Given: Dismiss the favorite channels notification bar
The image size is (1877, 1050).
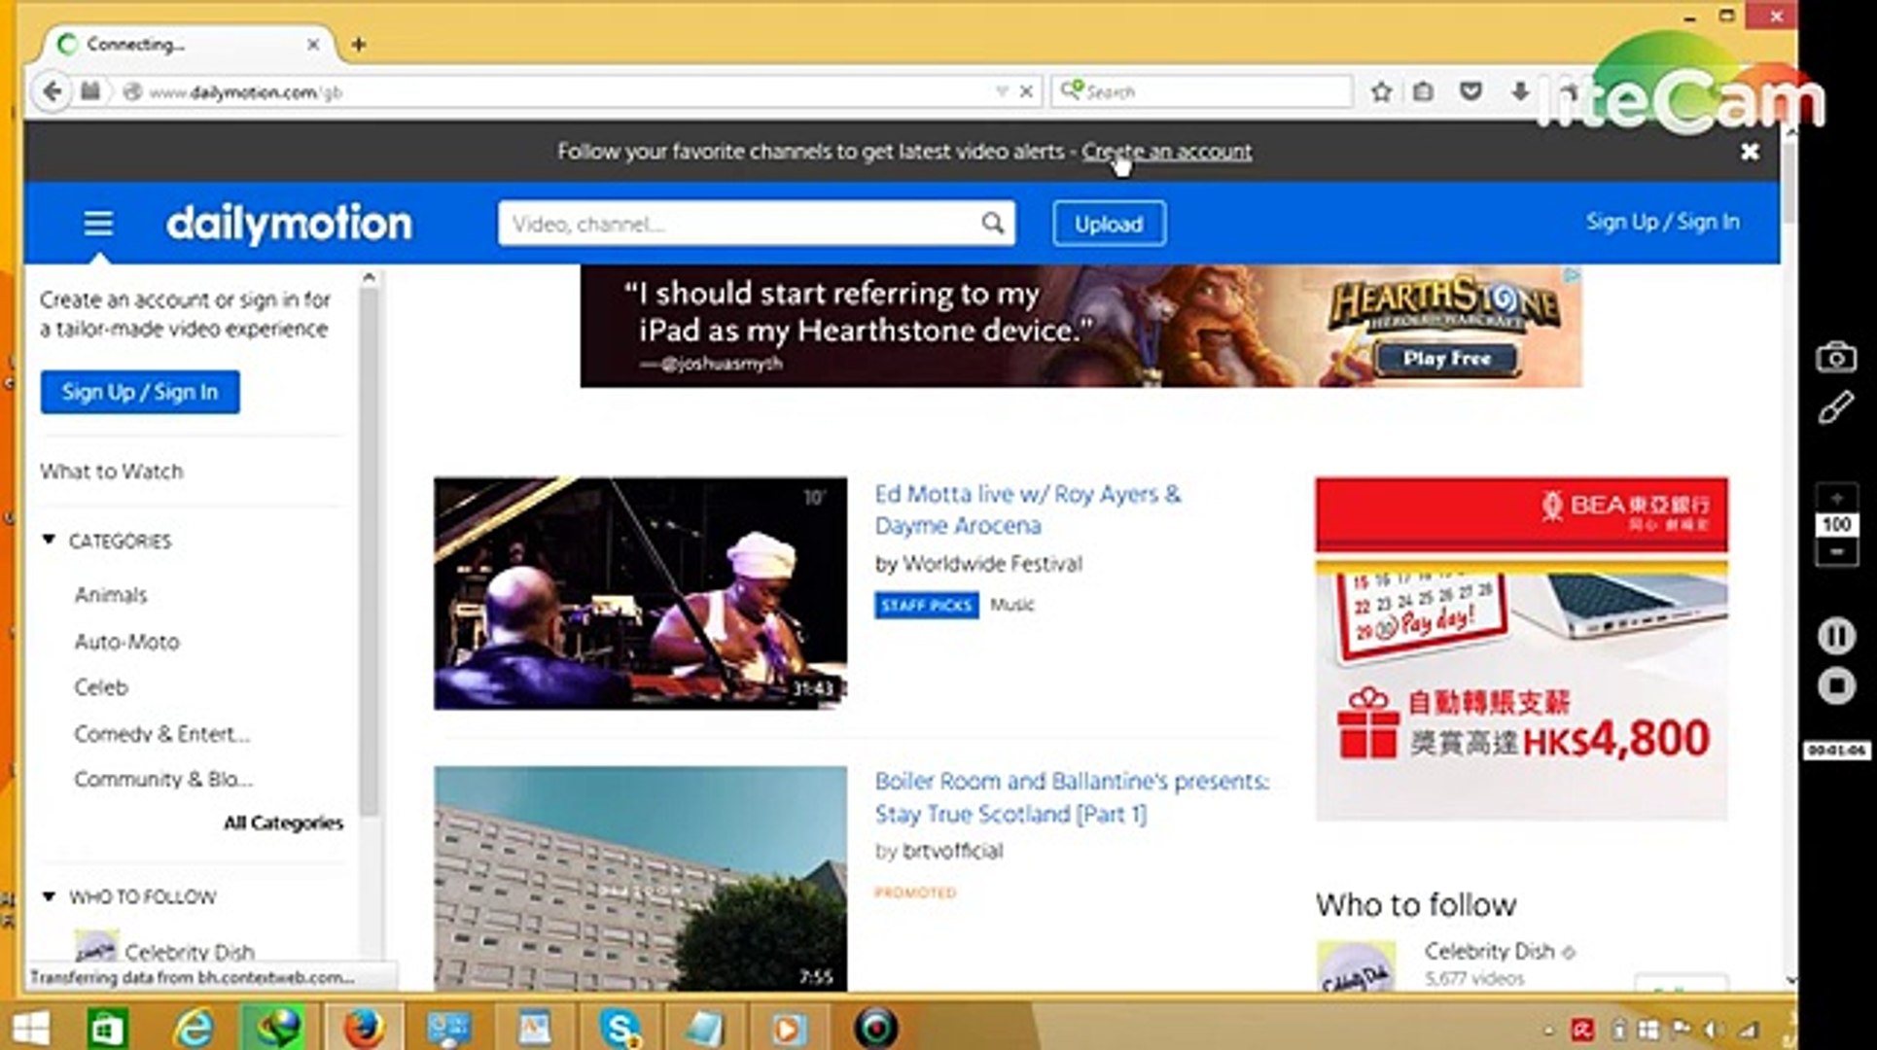Looking at the screenshot, I should click(x=1750, y=152).
